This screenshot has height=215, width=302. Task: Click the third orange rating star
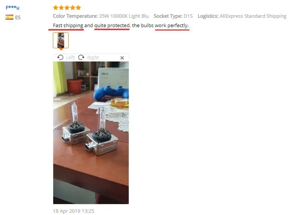click(67, 8)
